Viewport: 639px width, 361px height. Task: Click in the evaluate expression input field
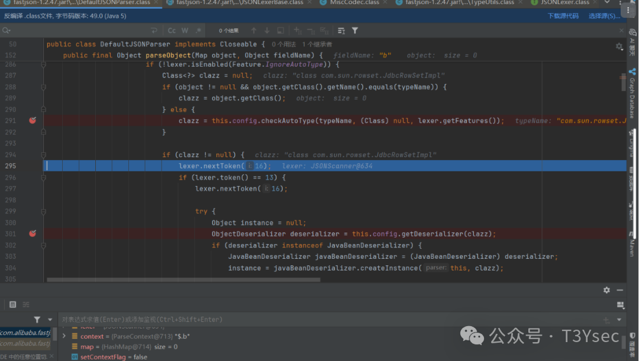(296, 320)
